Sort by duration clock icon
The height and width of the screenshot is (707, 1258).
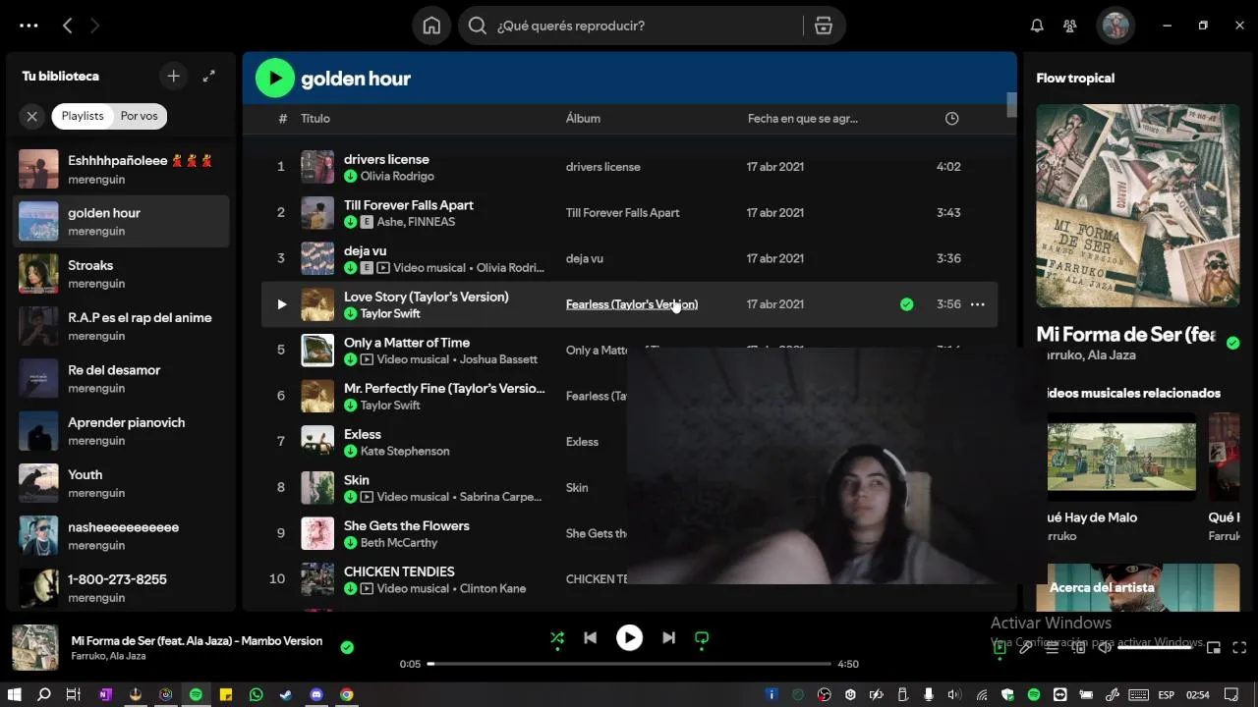tap(951, 119)
